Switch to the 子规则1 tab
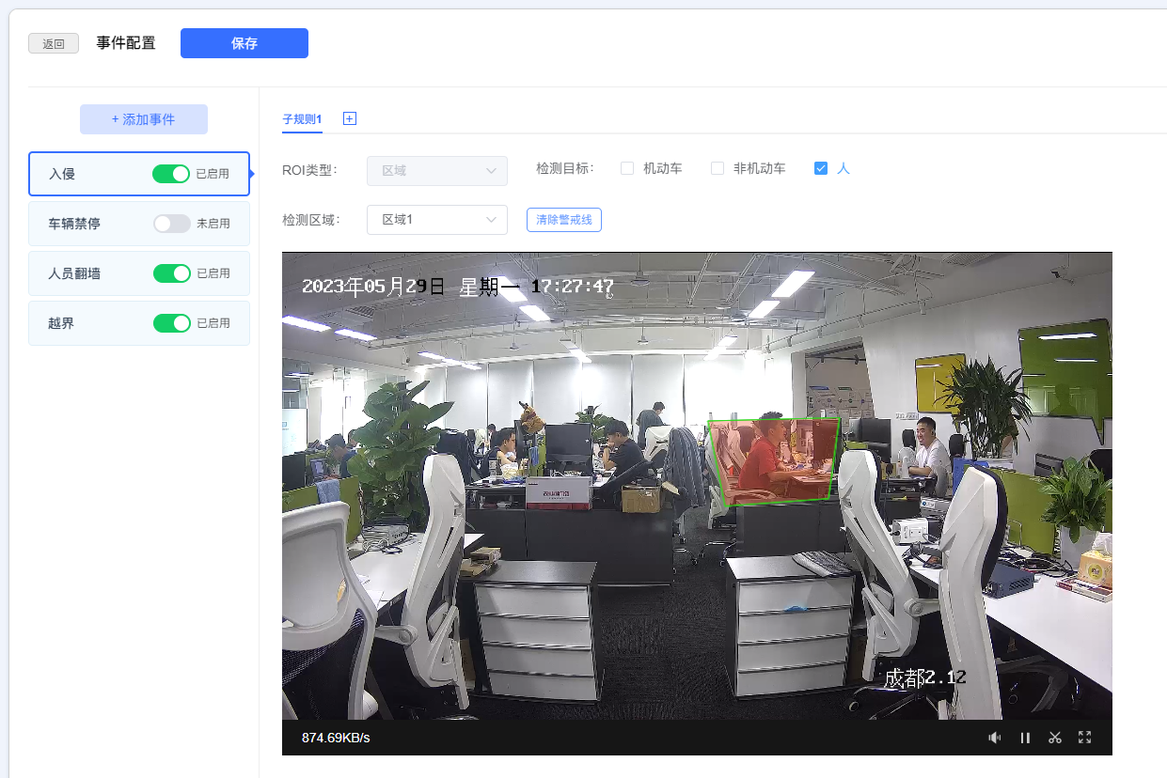This screenshot has width=1167, height=778. (302, 119)
